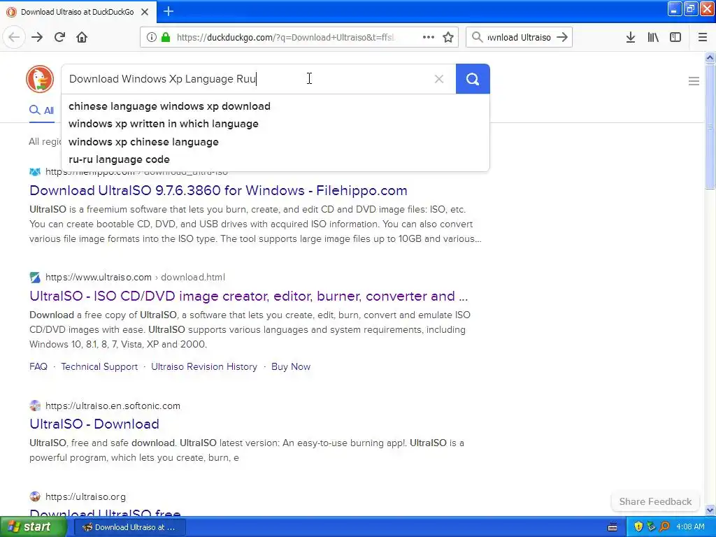Open the Technical Support sublink
The height and width of the screenshot is (537, 716).
(99, 366)
